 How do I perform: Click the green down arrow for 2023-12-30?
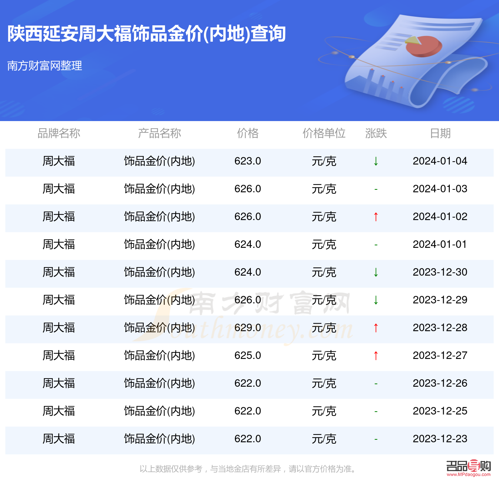pyautogui.click(x=376, y=272)
